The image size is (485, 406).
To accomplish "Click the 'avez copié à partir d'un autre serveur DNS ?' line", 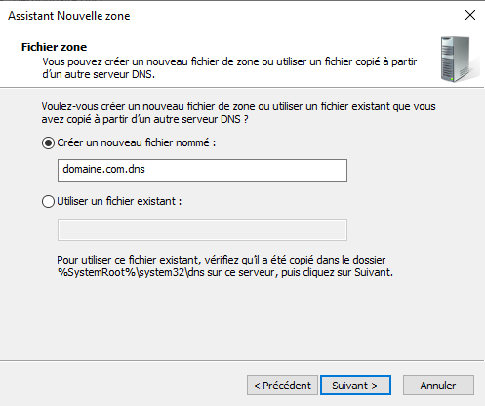I will point(144,119).
